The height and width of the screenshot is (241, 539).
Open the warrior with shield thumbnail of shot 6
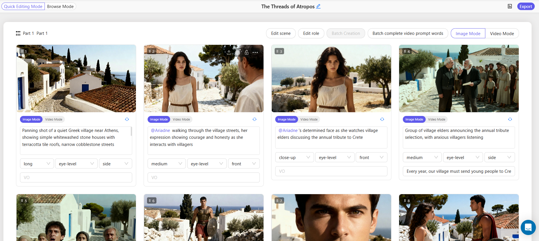204,218
